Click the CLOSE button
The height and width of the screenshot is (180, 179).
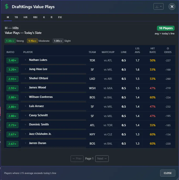point(168,173)
